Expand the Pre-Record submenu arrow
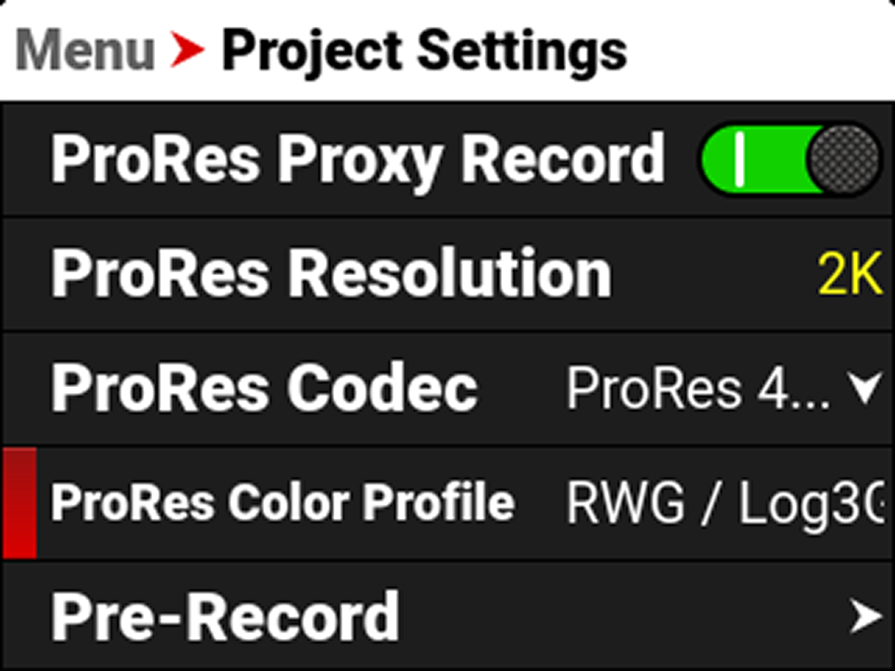Screen dimensions: 895x671 tap(867, 615)
